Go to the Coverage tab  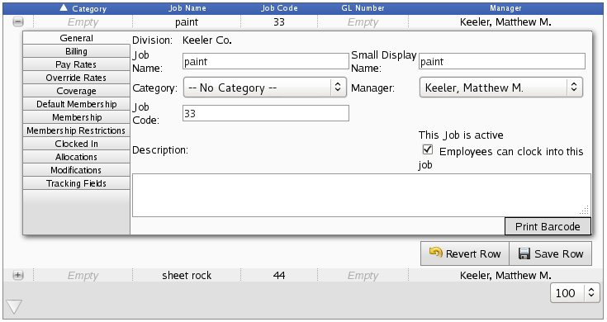(76, 91)
